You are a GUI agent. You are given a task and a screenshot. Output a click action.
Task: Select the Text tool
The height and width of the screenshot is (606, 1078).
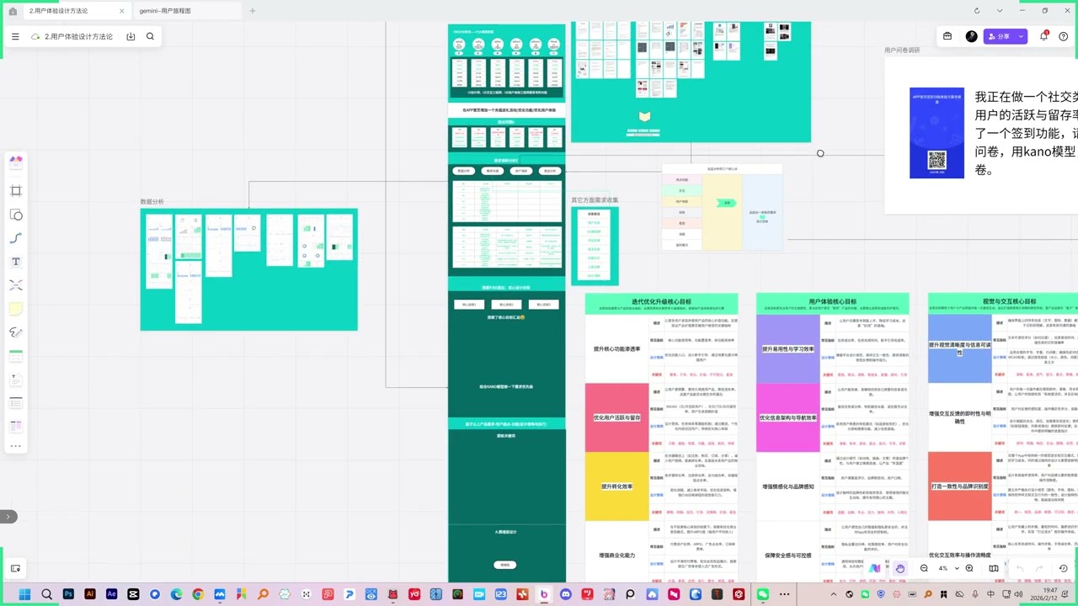click(16, 262)
